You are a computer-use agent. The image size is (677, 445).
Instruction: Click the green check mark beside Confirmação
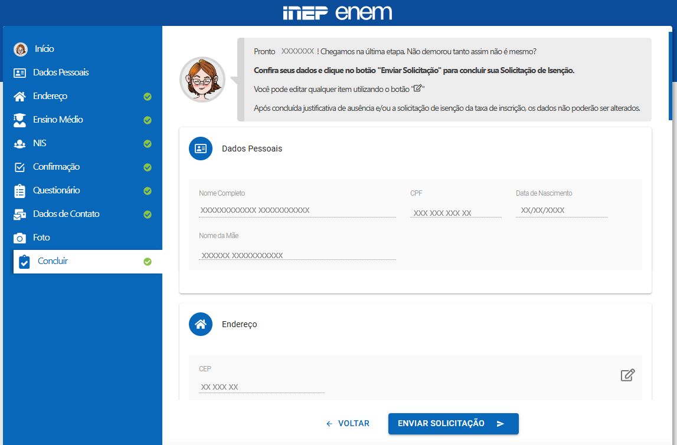pos(148,167)
